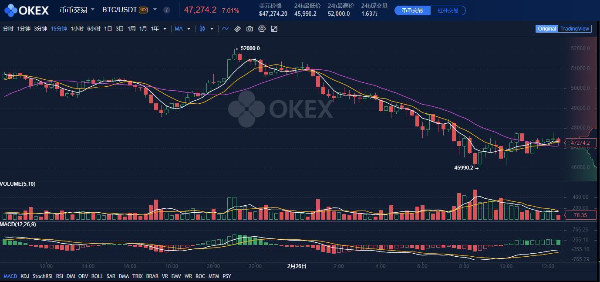Switch MACD to BOLL indicator
The width and height of the screenshot is (600, 282).
click(97, 276)
